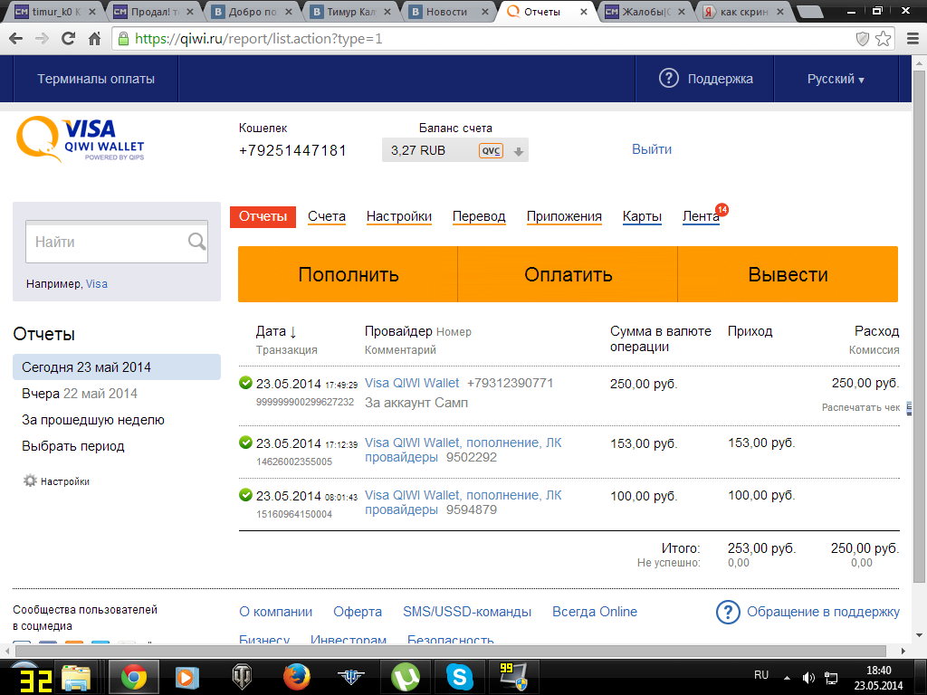
Task: Click the volume speaker icon in system tray
Action: (808, 678)
